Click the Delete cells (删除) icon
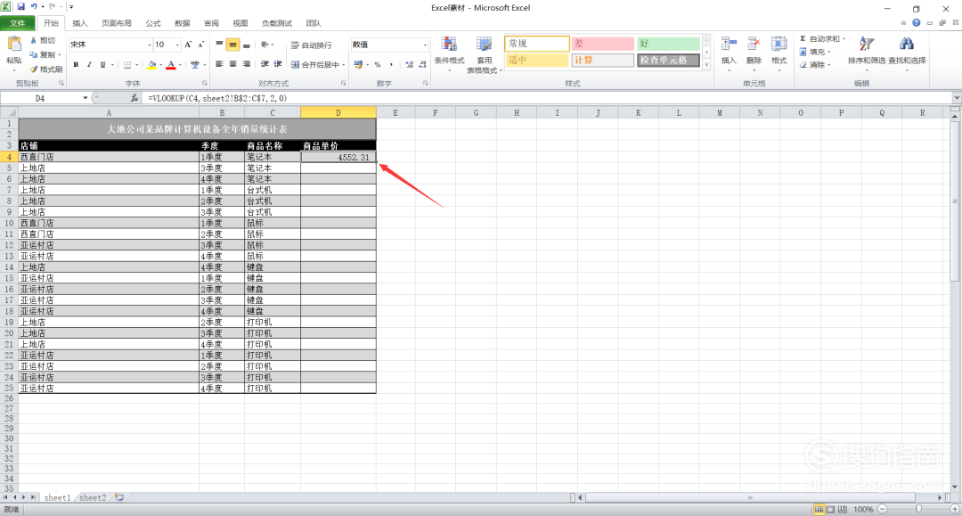 pyautogui.click(x=754, y=45)
